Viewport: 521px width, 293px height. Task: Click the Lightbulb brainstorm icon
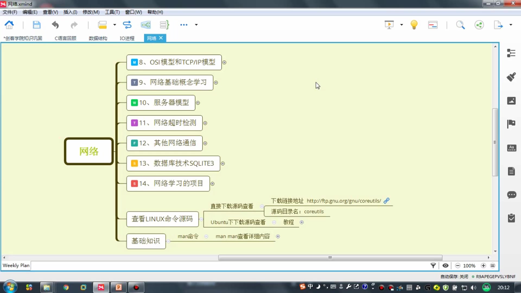pos(414,25)
